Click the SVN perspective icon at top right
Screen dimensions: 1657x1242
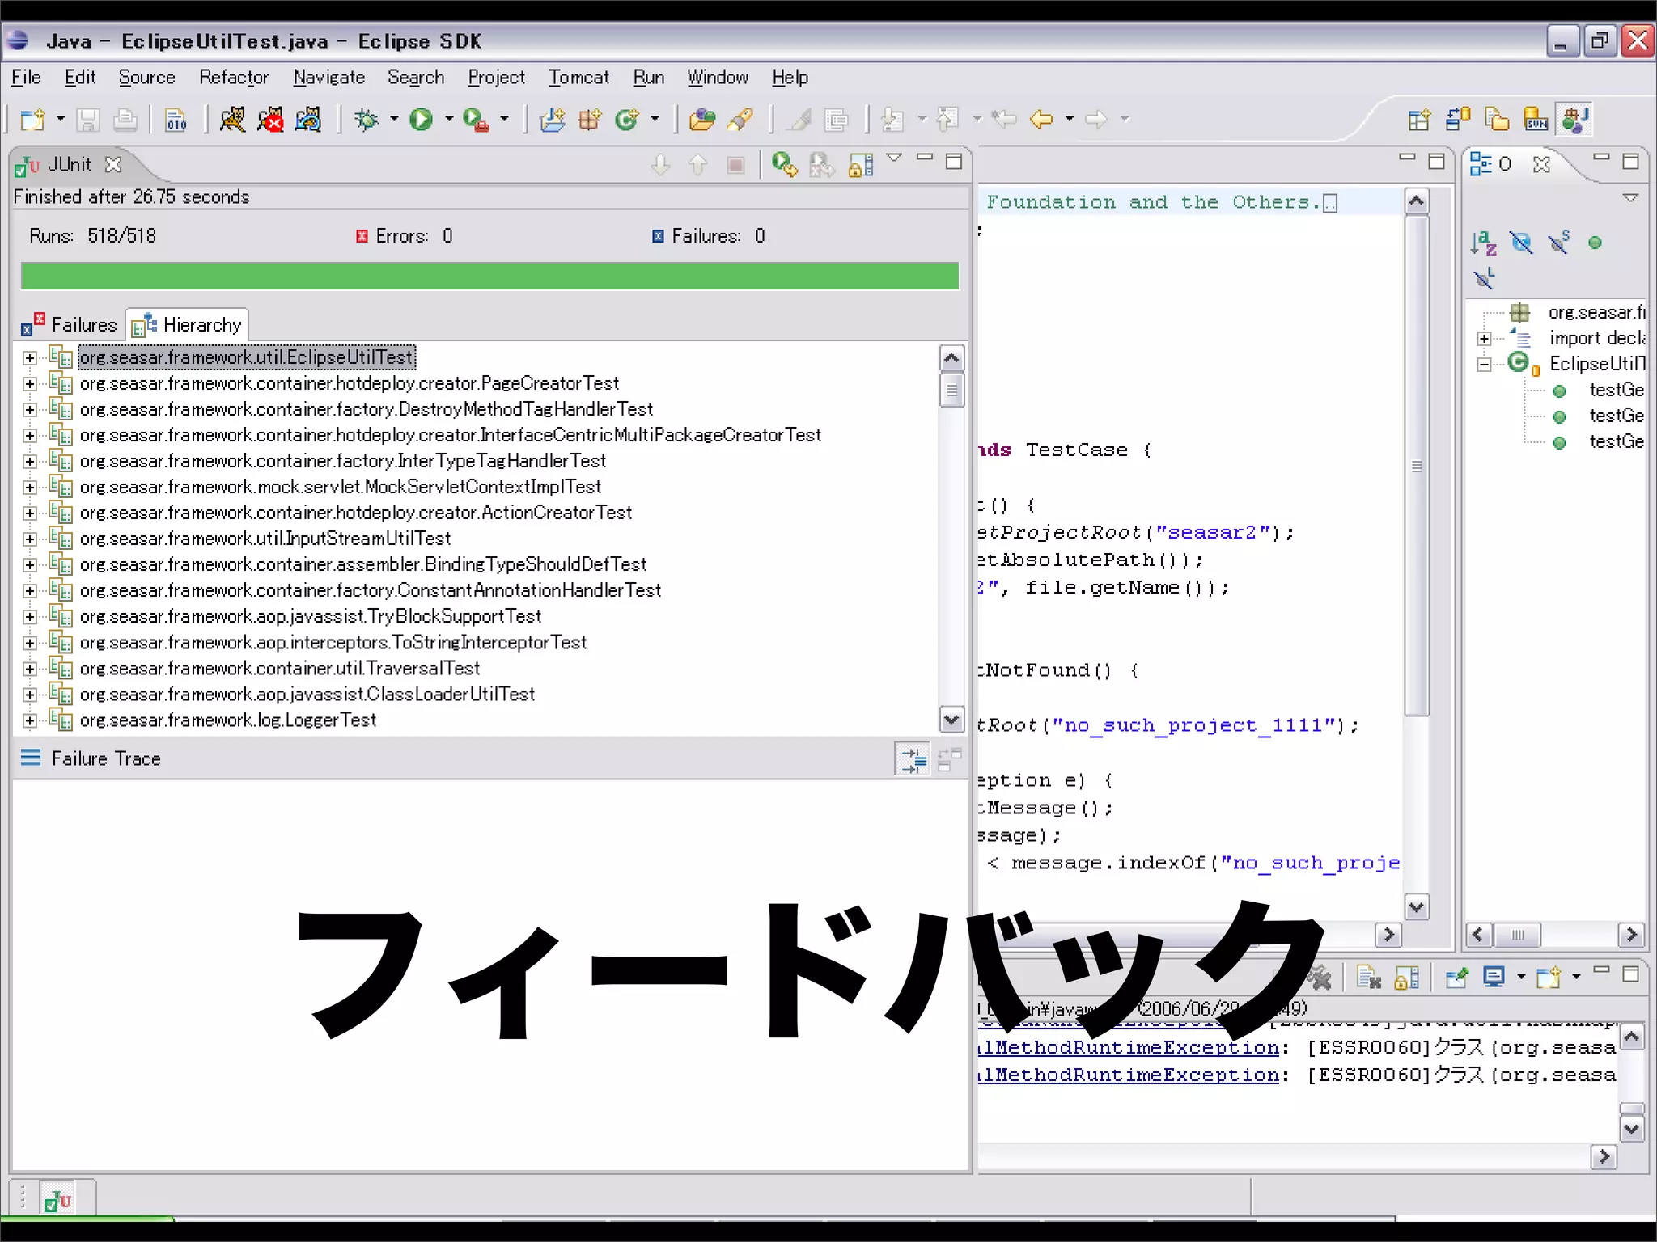point(1535,120)
